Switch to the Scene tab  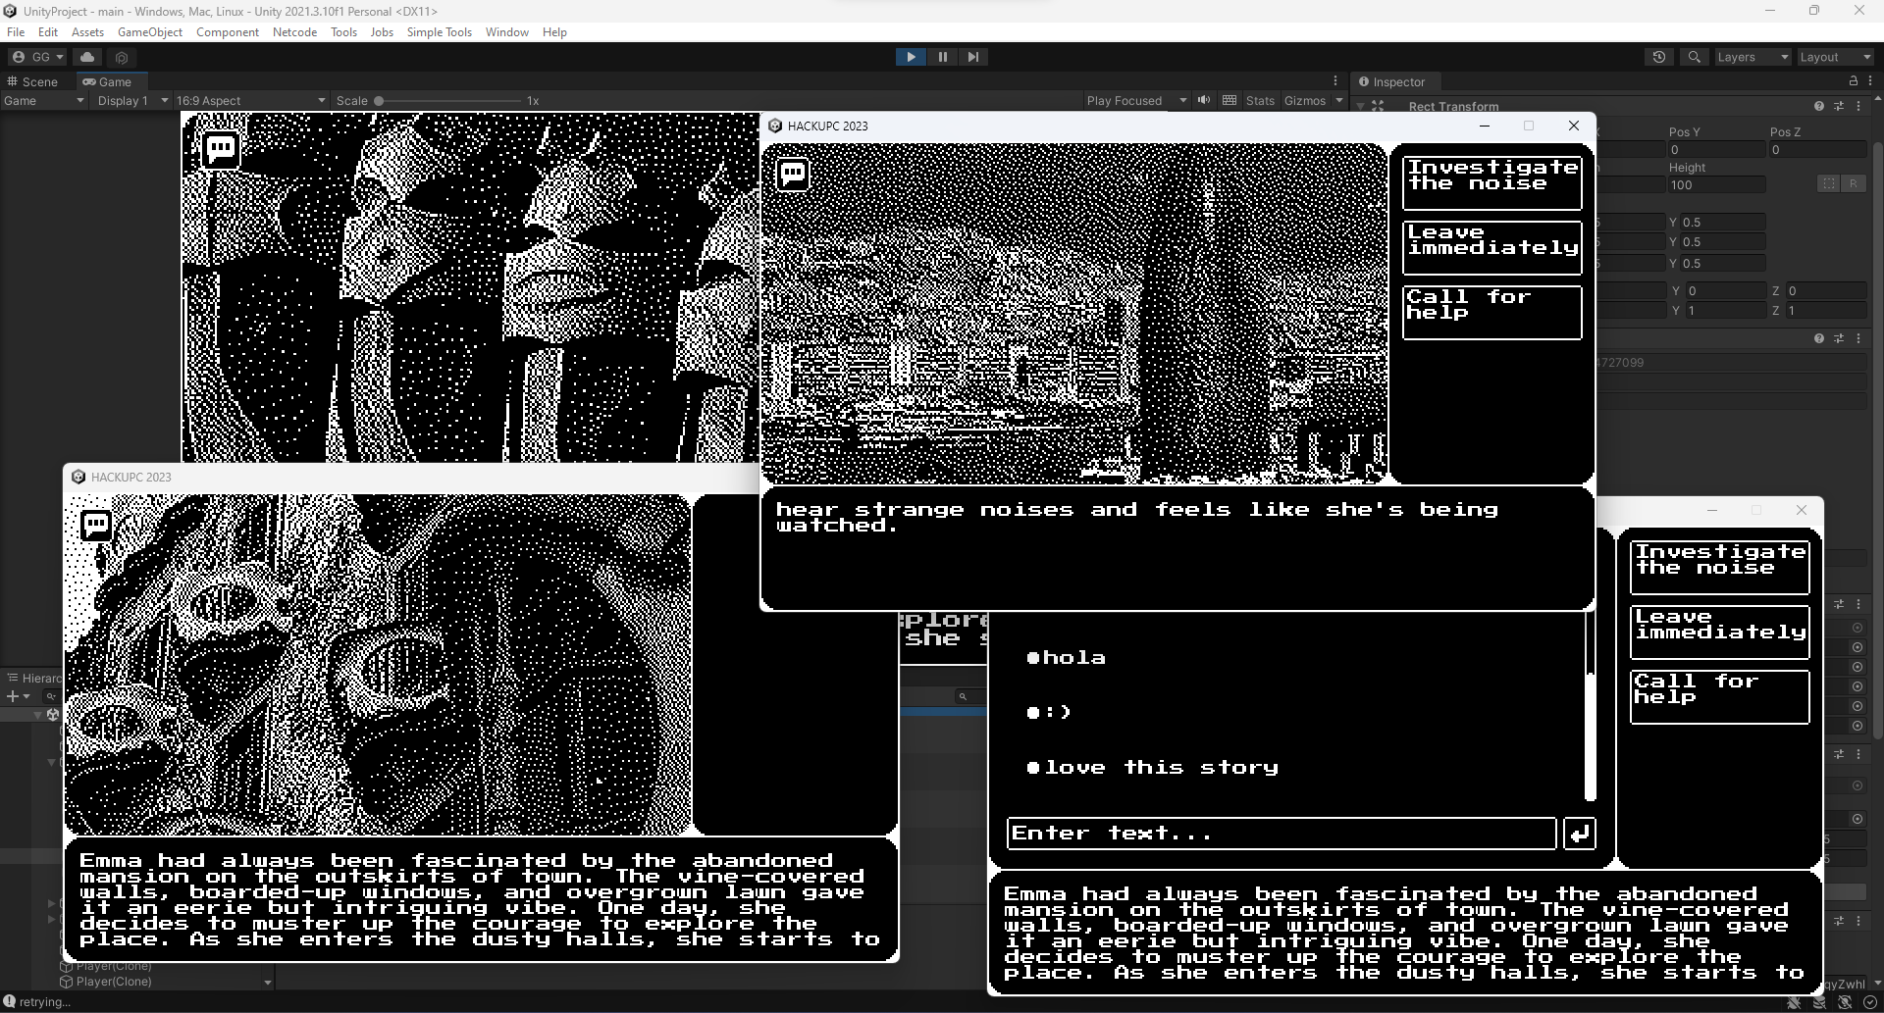pos(33,81)
